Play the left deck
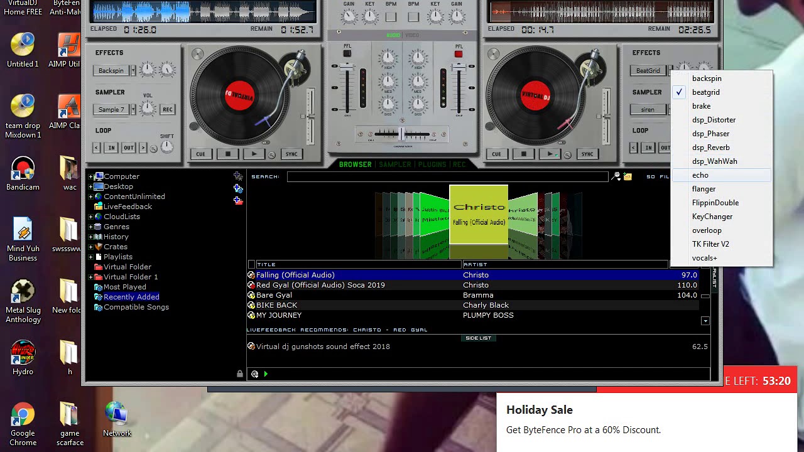 (254, 154)
